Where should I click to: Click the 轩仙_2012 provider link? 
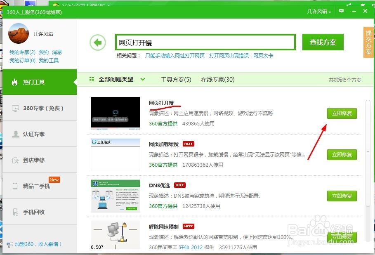[191, 247]
